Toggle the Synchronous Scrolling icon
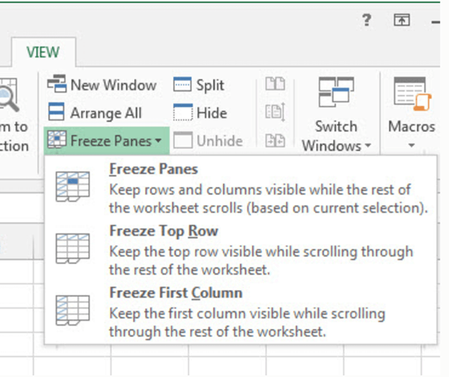Image resolution: width=449 pixels, height=377 pixels. click(x=275, y=112)
